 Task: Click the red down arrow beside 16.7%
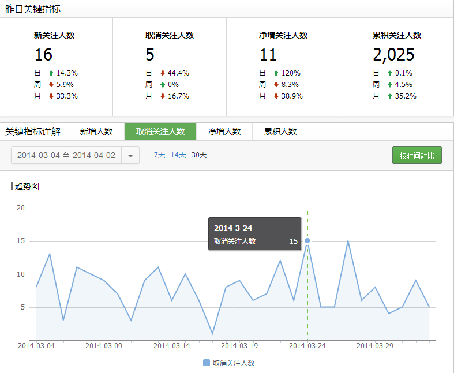pyautogui.click(x=163, y=96)
